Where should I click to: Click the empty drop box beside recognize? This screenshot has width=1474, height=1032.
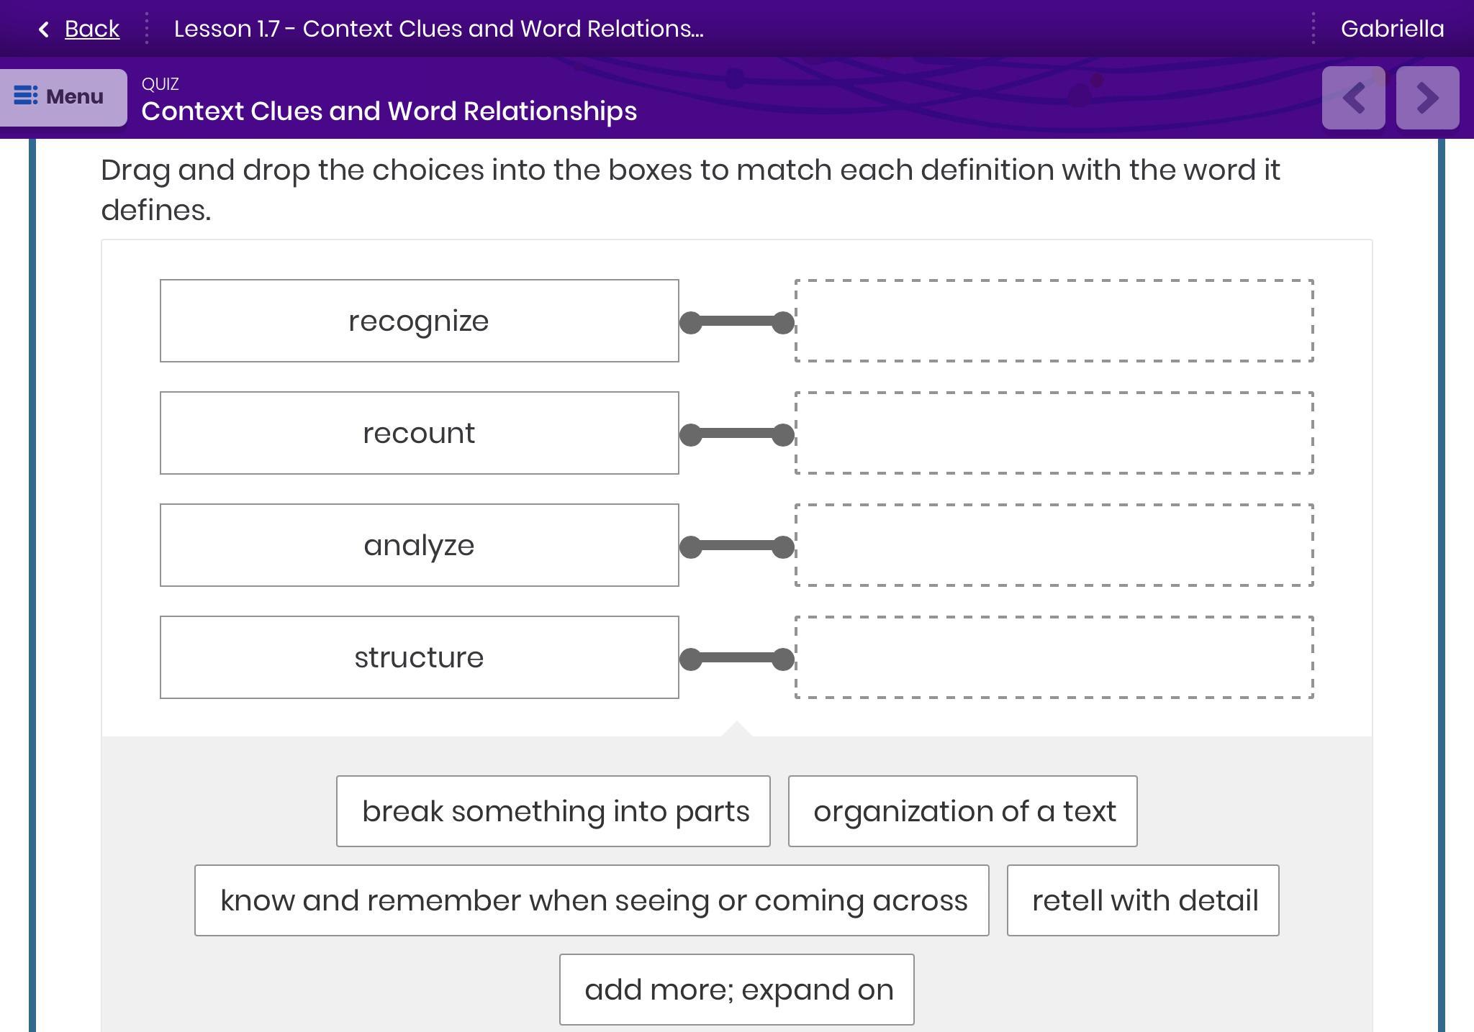[1054, 321]
